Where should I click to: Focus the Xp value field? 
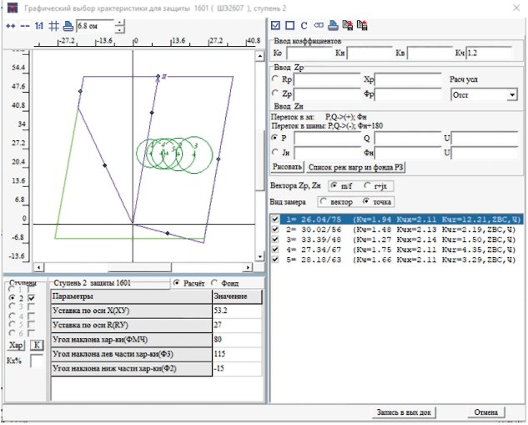[408, 79]
